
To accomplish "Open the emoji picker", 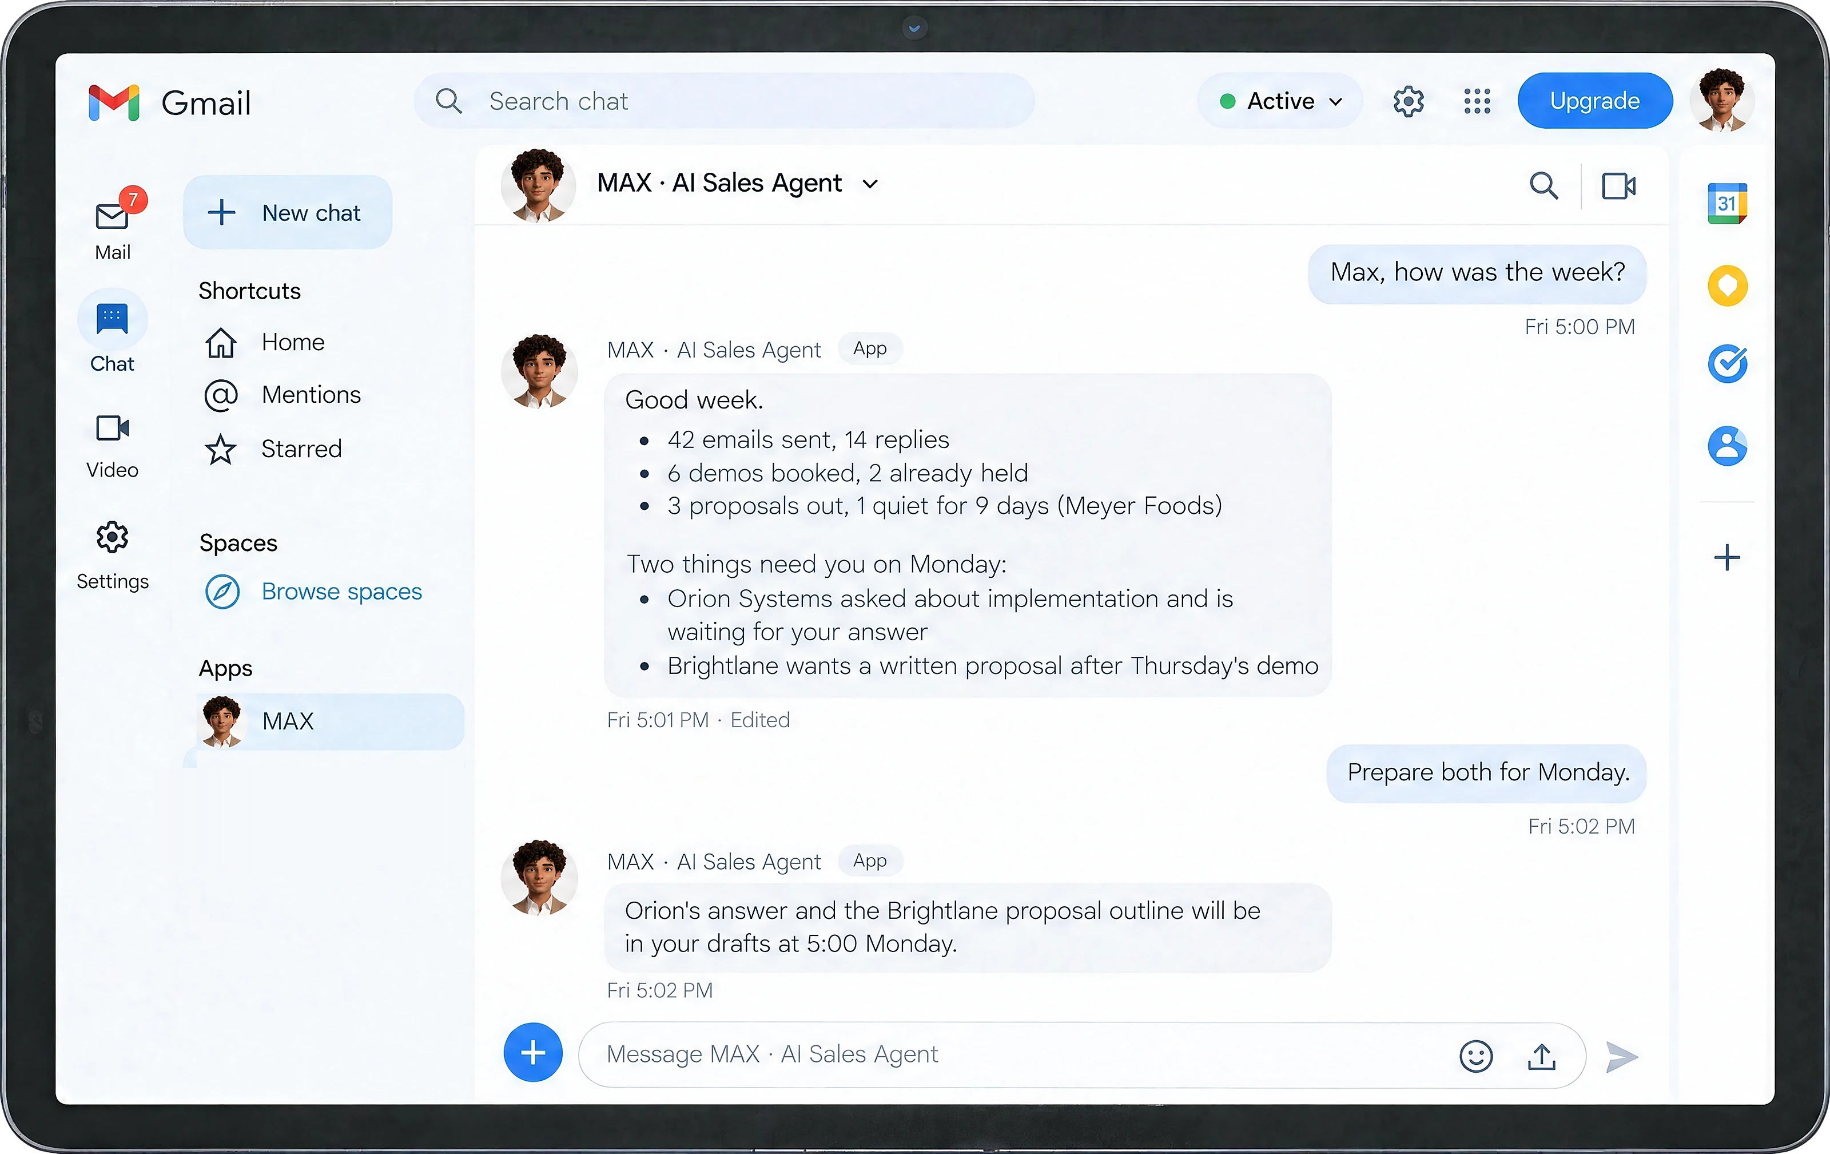I will tap(1476, 1056).
